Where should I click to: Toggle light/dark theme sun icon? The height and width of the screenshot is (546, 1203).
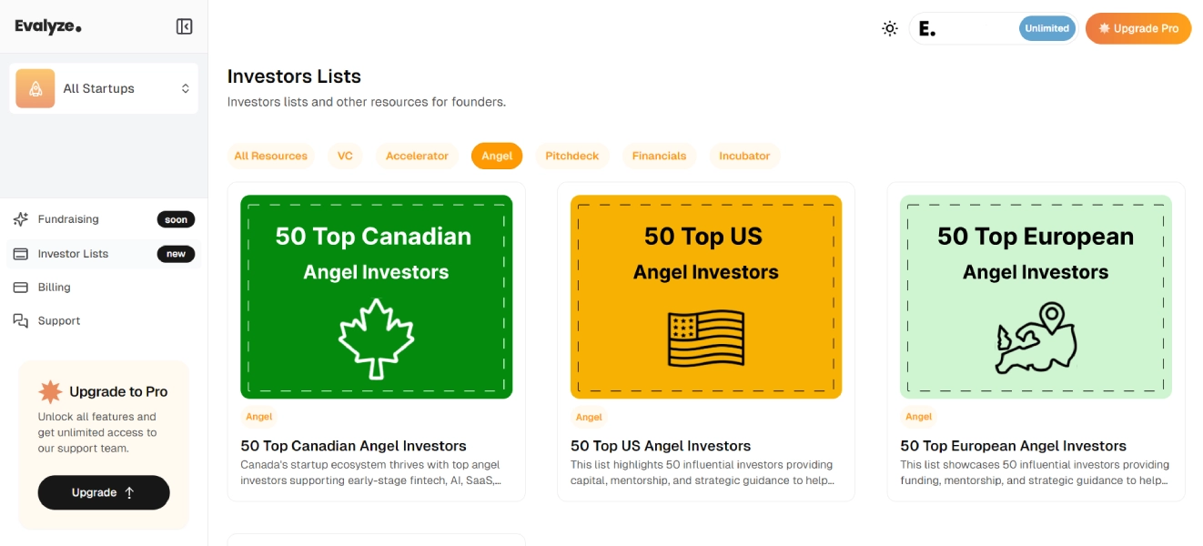click(890, 28)
